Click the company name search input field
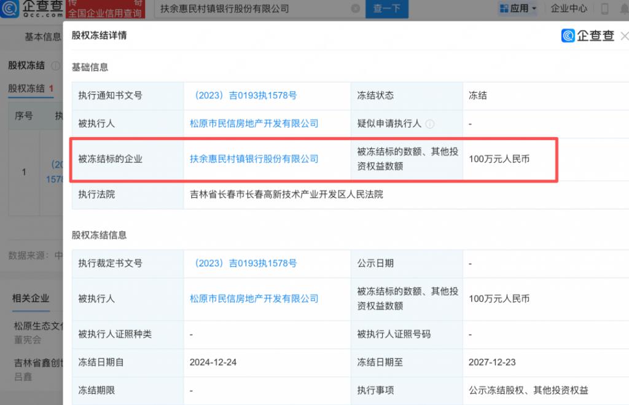This screenshot has height=405, width=629. click(252, 9)
